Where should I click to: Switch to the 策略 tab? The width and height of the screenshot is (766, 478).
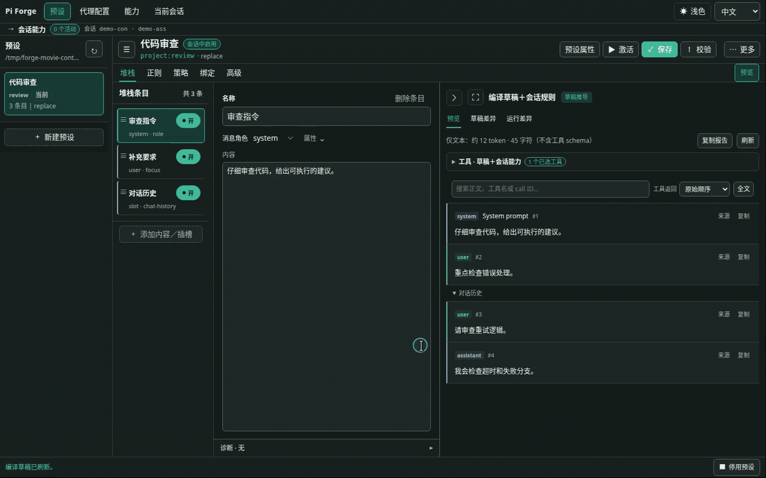coord(181,73)
